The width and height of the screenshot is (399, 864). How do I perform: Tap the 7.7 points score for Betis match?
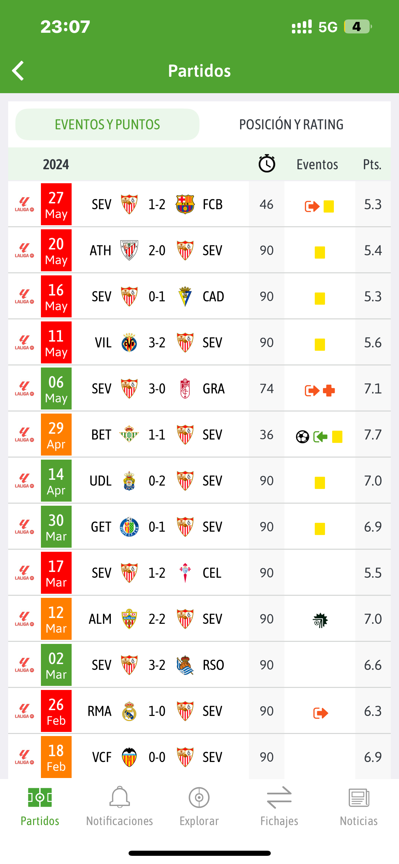pyautogui.click(x=373, y=435)
